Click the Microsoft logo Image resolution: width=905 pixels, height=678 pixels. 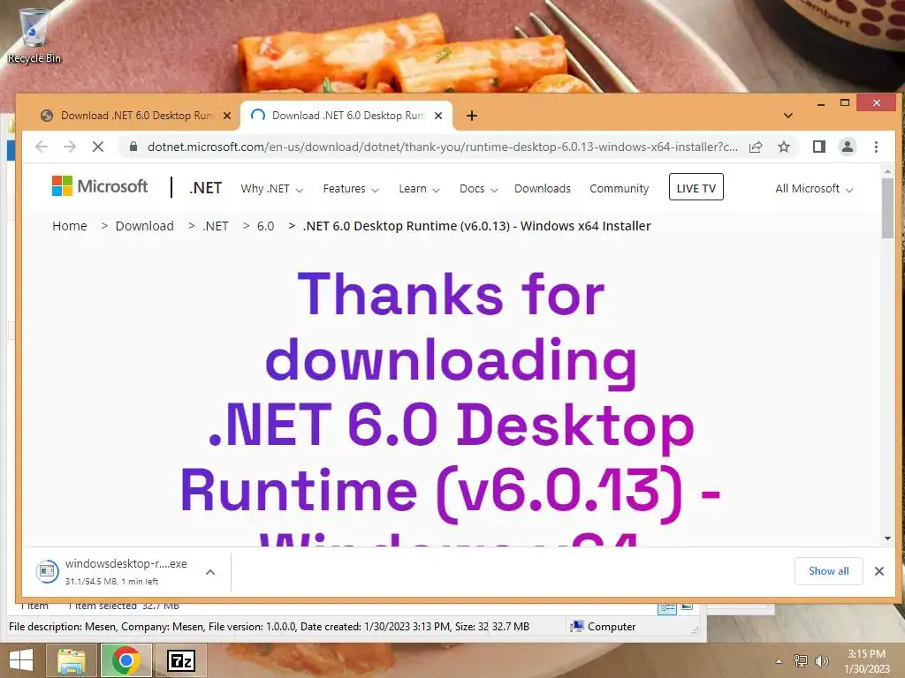(100, 186)
